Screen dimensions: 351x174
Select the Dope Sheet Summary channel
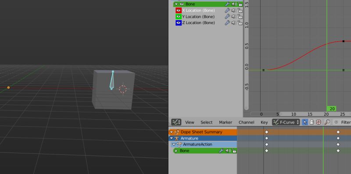(x=201, y=132)
